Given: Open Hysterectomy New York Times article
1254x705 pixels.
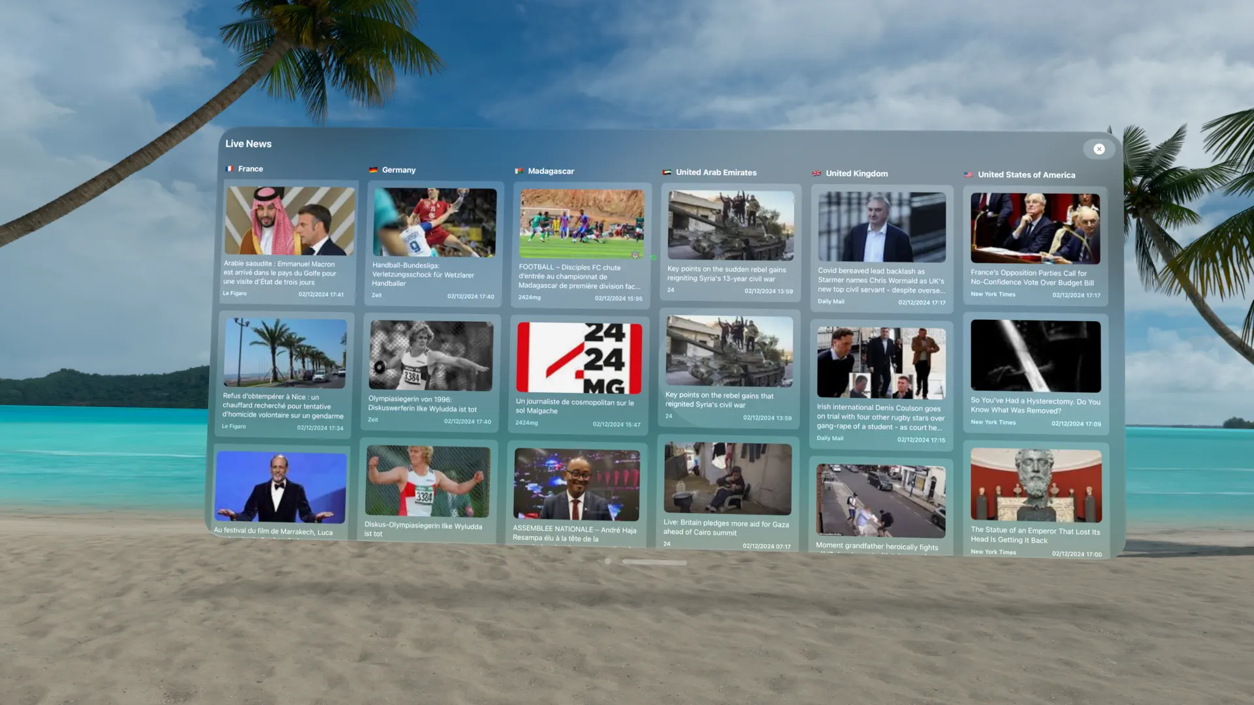Looking at the screenshot, I should tap(1035, 405).
